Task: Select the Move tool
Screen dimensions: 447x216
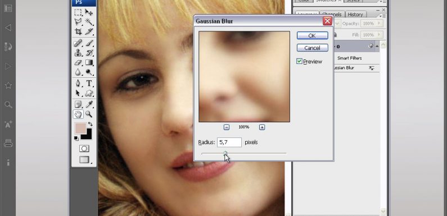Action: 89,12
